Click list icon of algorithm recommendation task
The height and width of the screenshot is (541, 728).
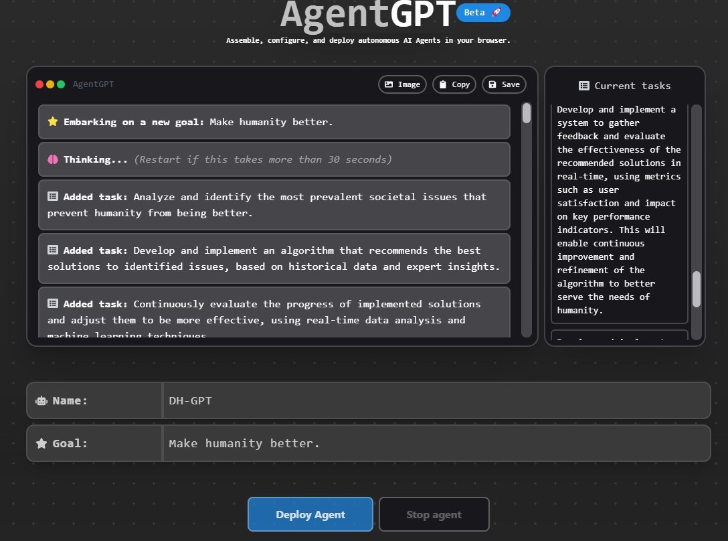click(53, 250)
